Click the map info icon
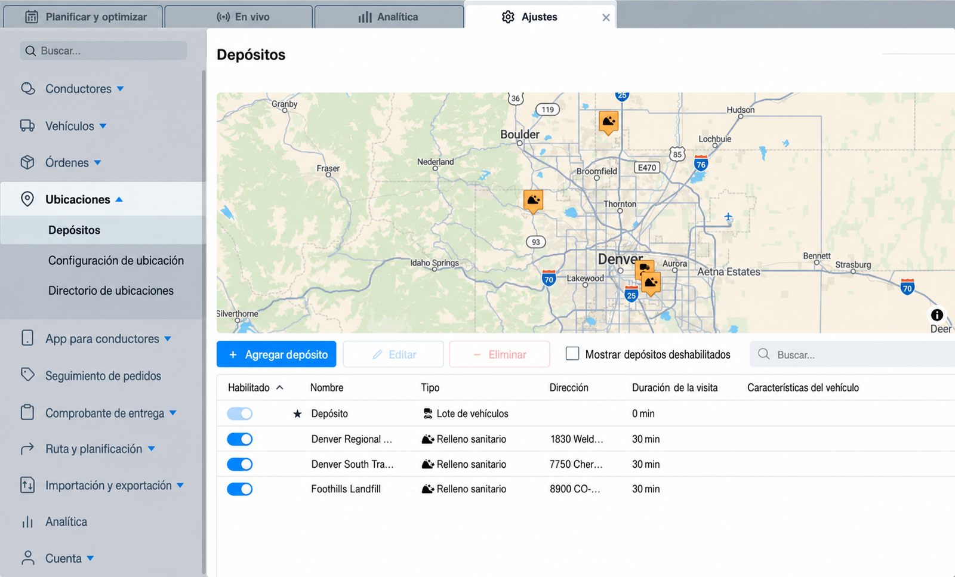 [937, 314]
